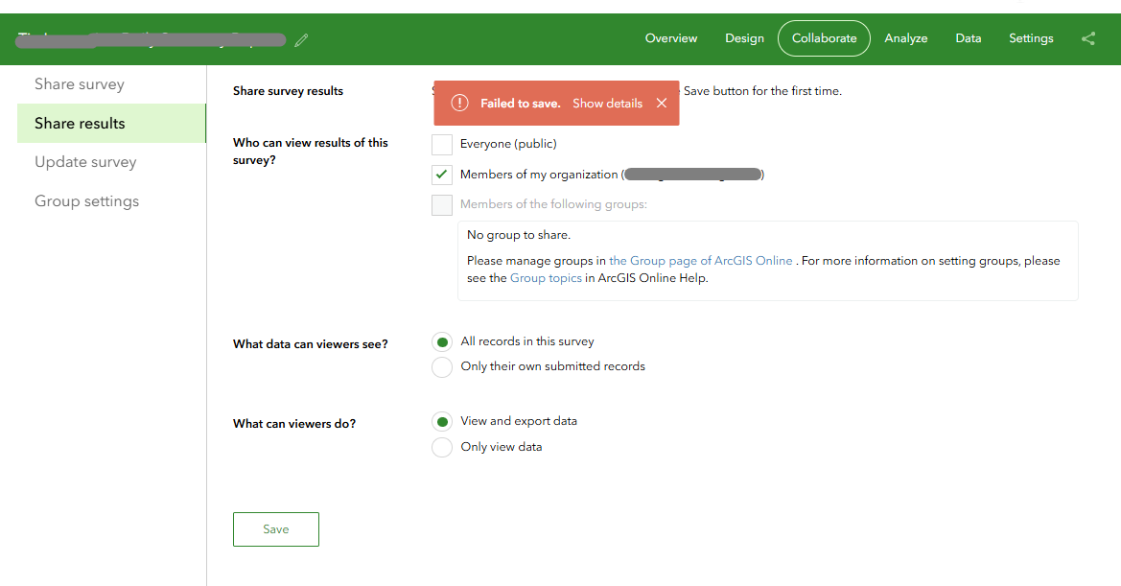
Task: Open the share icon in header
Action: coord(1088,38)
